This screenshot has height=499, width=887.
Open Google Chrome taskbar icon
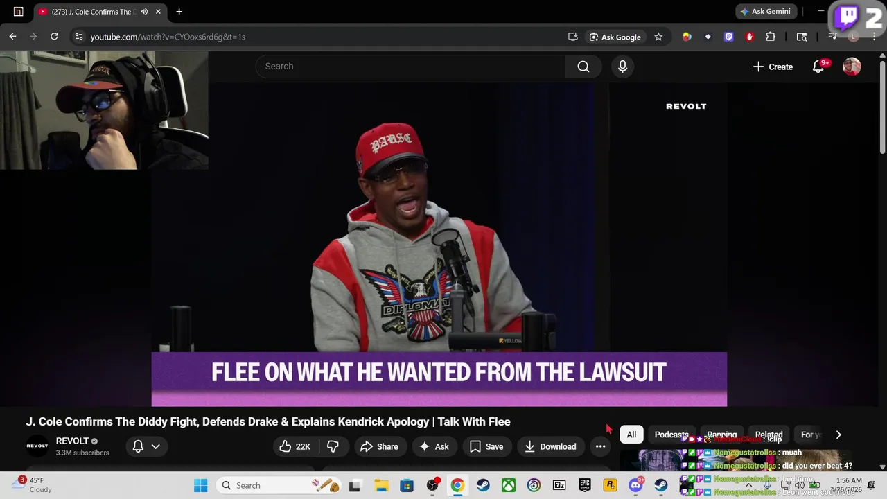tap(457, 485)
